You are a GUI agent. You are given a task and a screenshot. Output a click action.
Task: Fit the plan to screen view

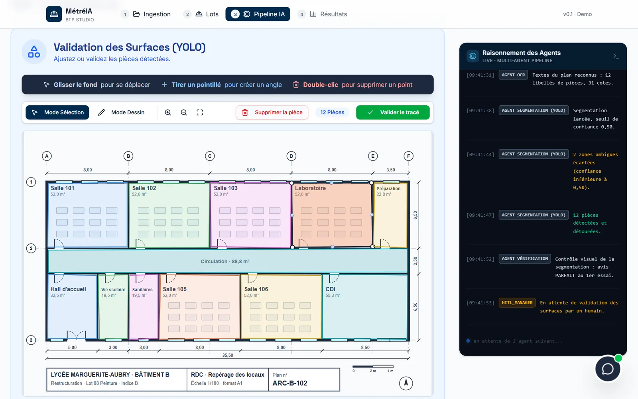click(x=200, y=113)
